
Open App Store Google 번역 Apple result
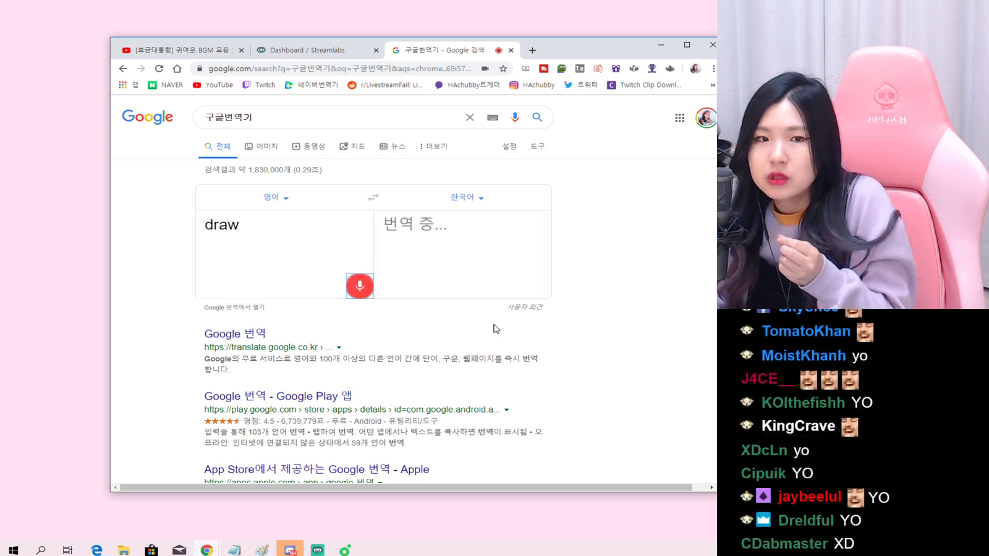316,470
